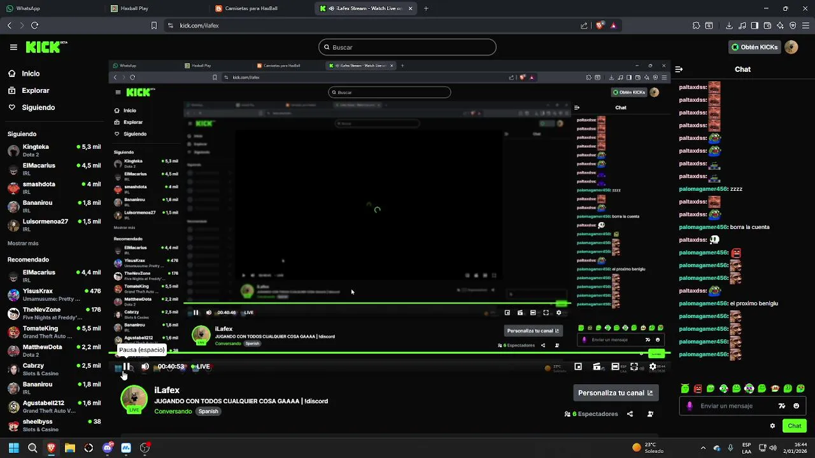Send message with green Chat button
This screenshot has height=458, width=815.
click(x=795, y=426)
